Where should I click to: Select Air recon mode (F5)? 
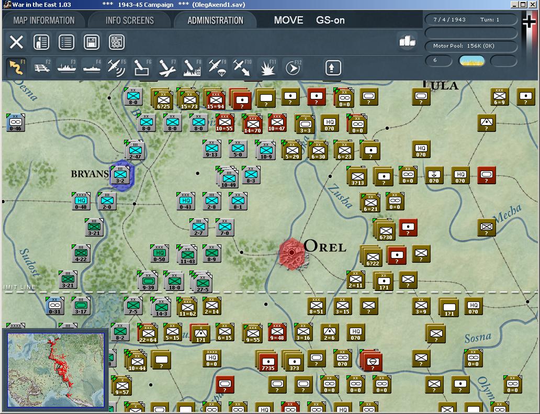(117, 68)
